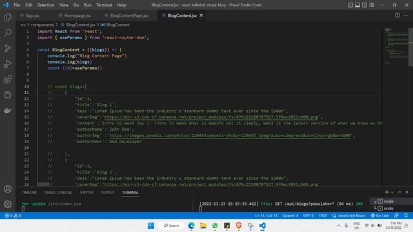This screenshot has width=413, height=232.
Task: Switch to the JUPYTER panel tab
Action: pos(86,193)
